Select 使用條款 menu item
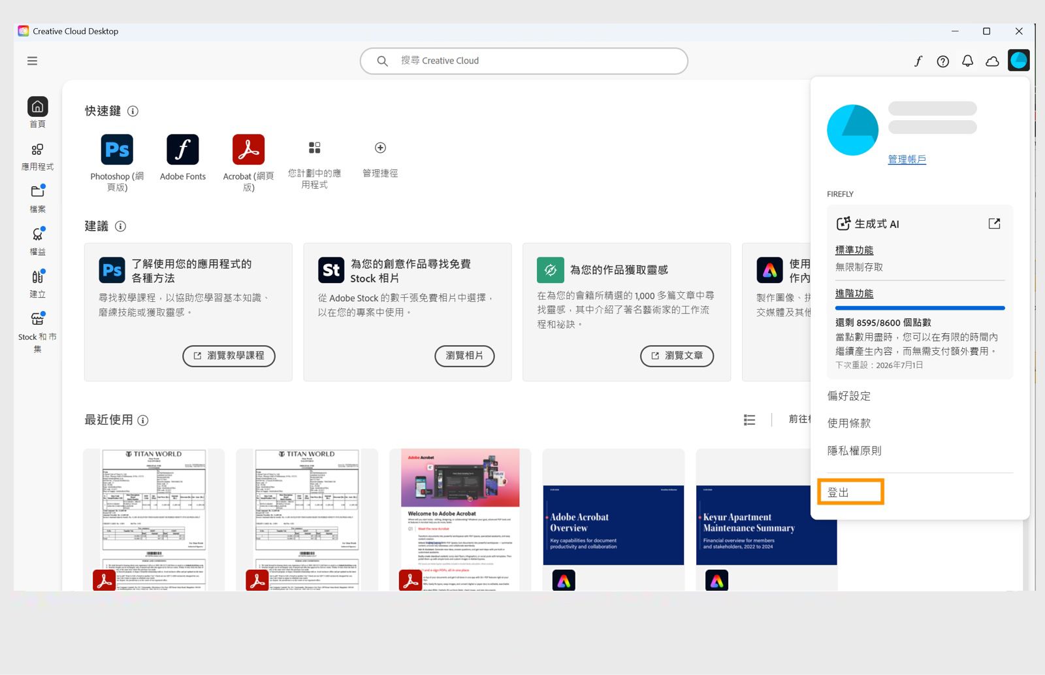This screenshot has width=1045, height=675. pyautogui.click(x=849, y=423)
